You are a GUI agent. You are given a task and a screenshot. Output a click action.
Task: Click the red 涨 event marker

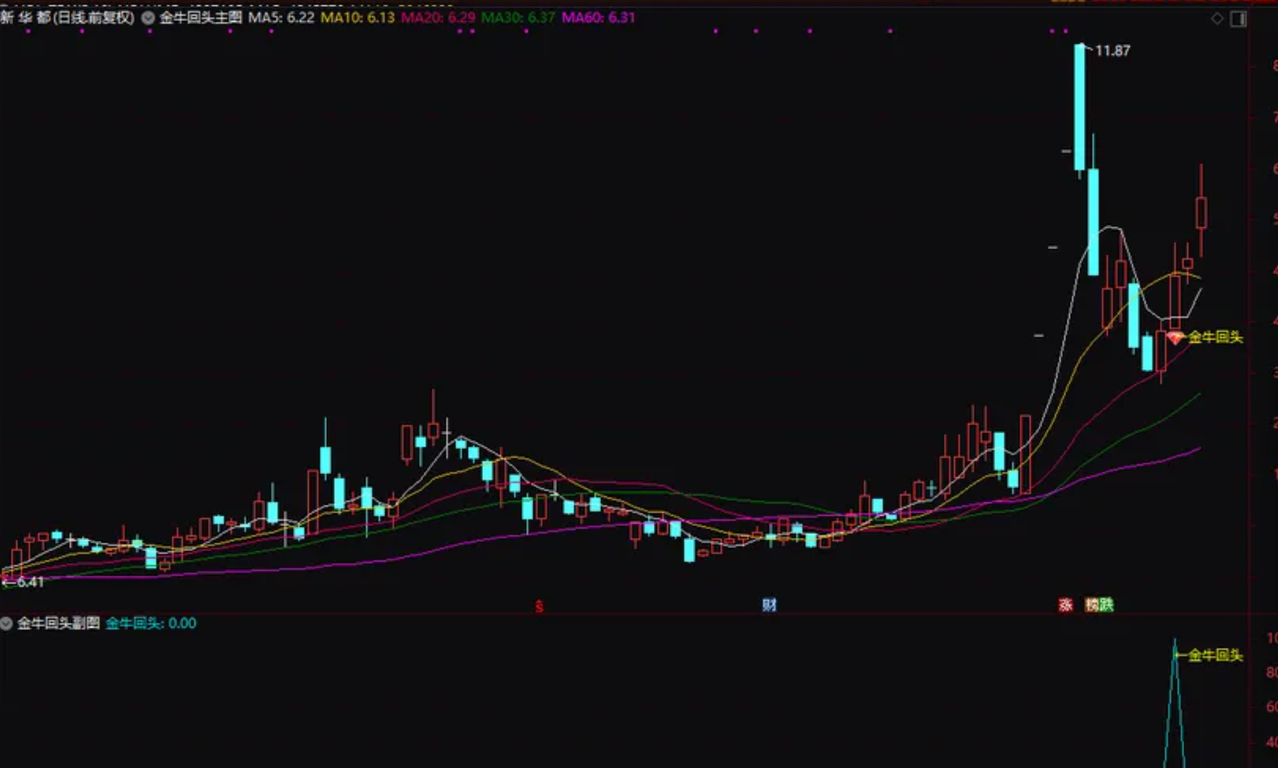pyautogui.click(x=1065, y=604)
